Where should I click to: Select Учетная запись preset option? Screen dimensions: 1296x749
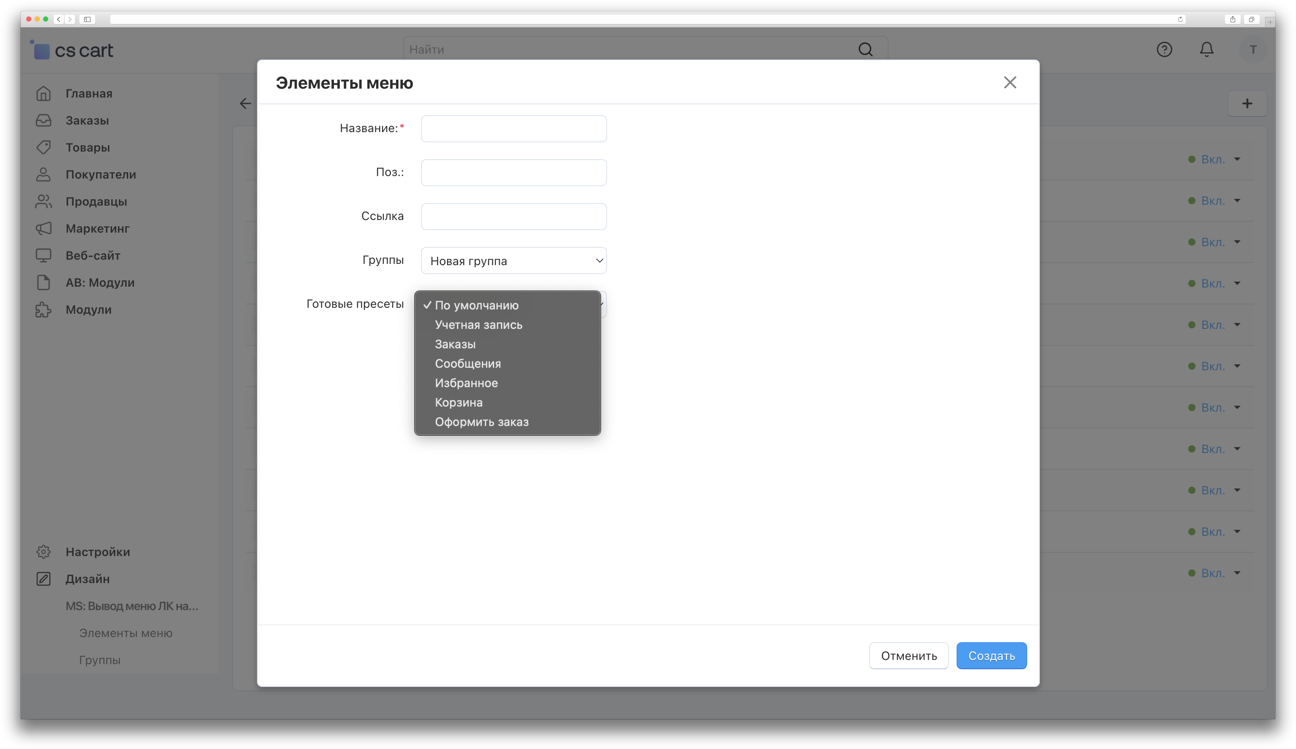(478, 325)
